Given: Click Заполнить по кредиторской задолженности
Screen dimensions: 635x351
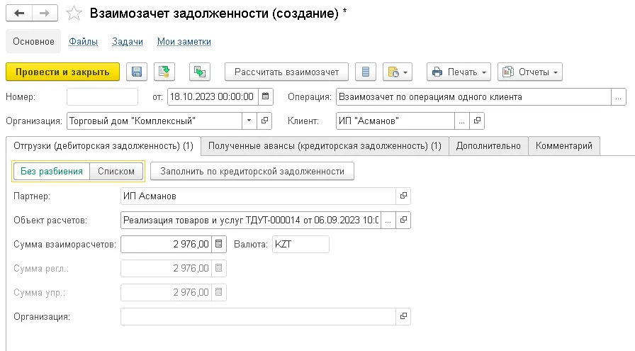Looking at the screenshot, I should click(x=252, y=171).
